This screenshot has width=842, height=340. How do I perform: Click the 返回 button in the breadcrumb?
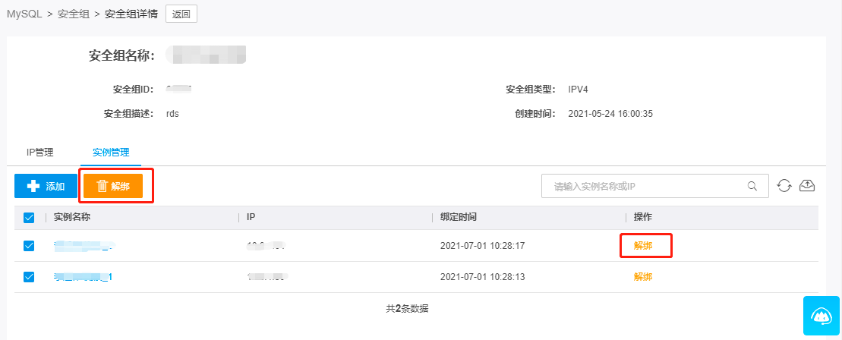click(x=181, y=14)
